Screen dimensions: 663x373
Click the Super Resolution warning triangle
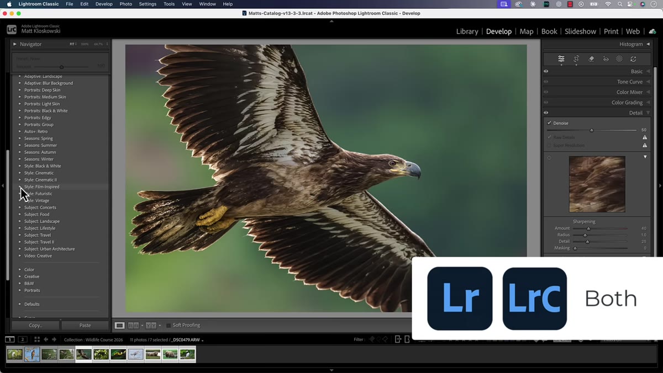[645, 146]
